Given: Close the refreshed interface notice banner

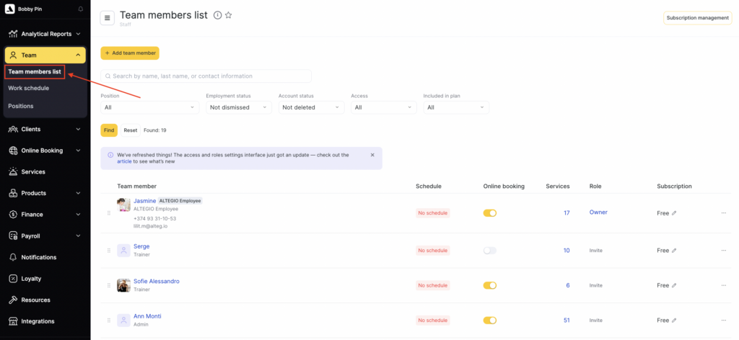Looking at the screenshot, I should tap(372, 155).
